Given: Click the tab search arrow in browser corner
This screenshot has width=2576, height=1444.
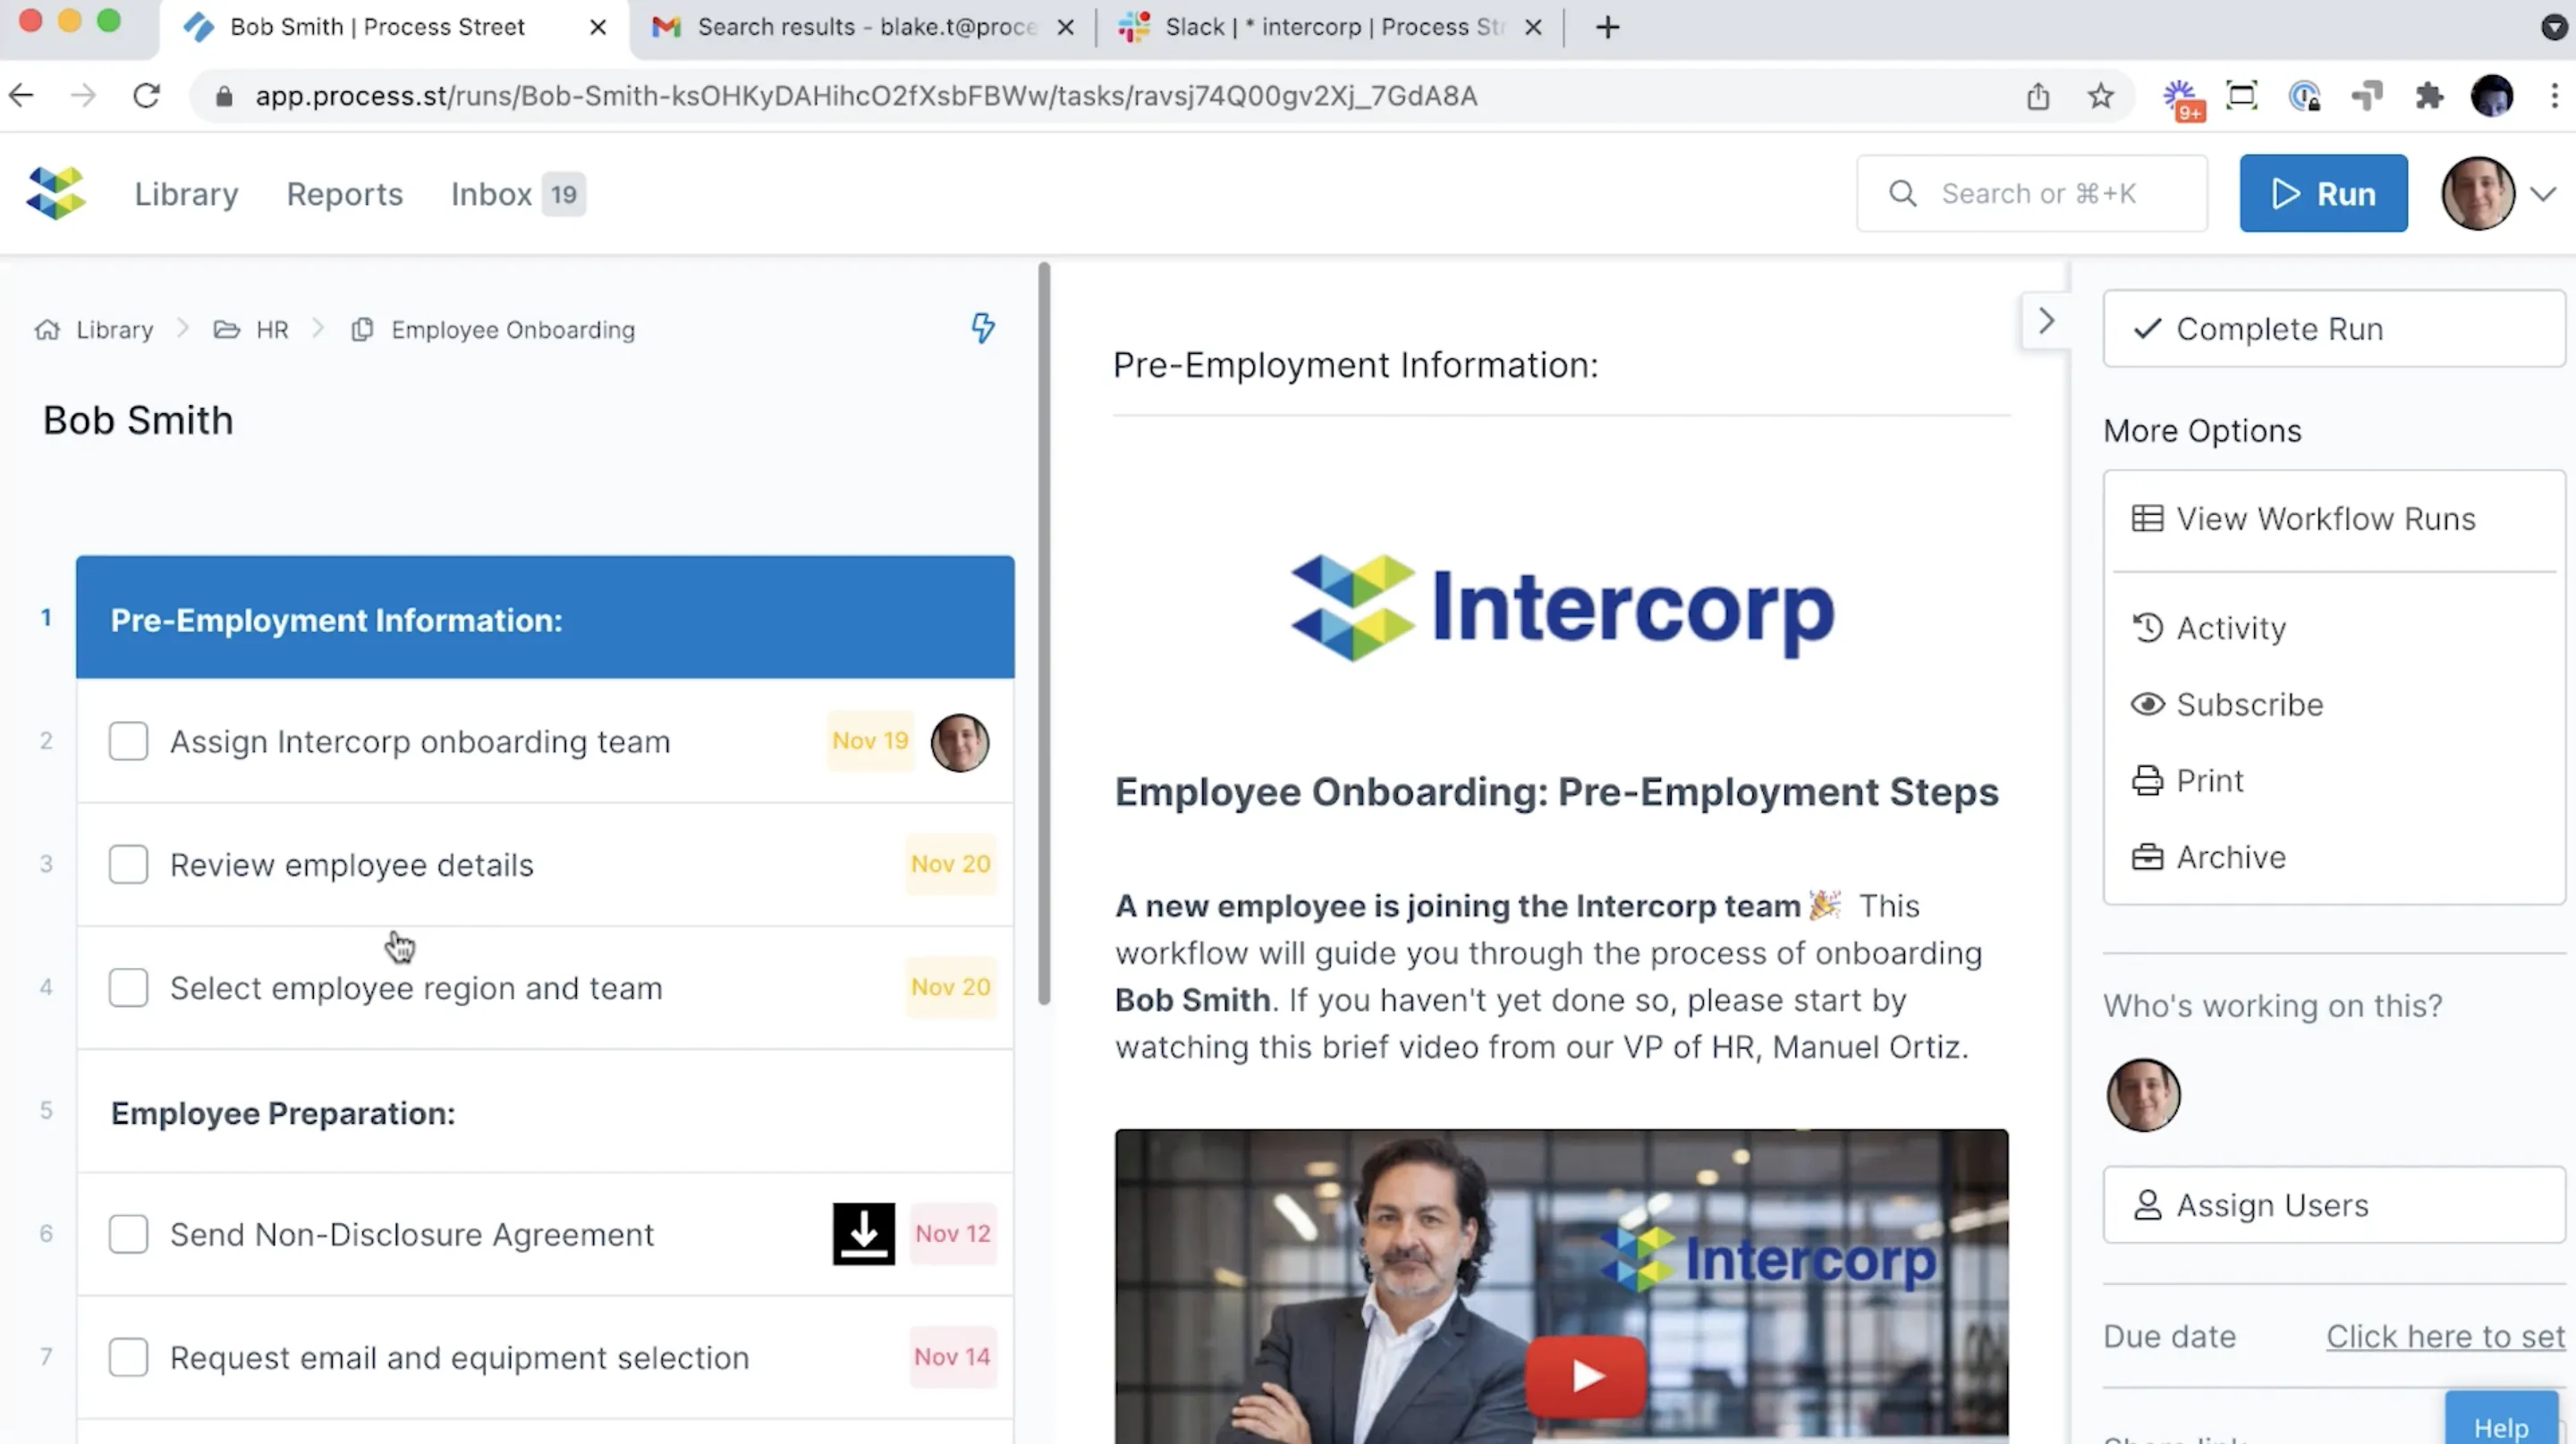Looking at the screenshot, I should pyautogui.click(x=2554, y=27).
